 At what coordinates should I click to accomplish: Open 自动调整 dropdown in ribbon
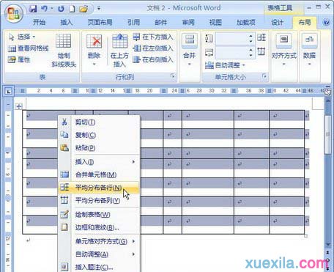(225, 65)
